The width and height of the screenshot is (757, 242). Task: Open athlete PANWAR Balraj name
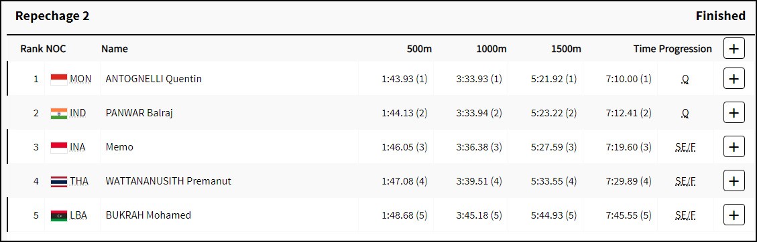coord(139,113)
